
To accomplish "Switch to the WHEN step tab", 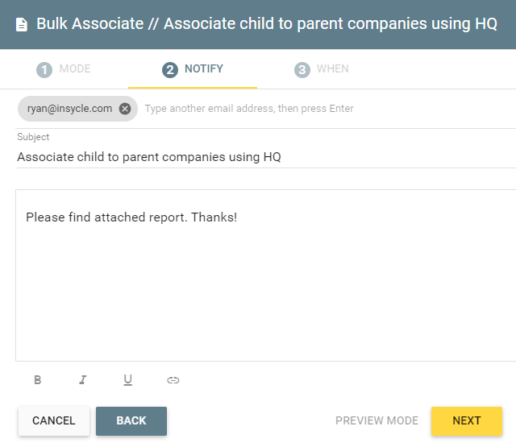I will pos(321,69).
